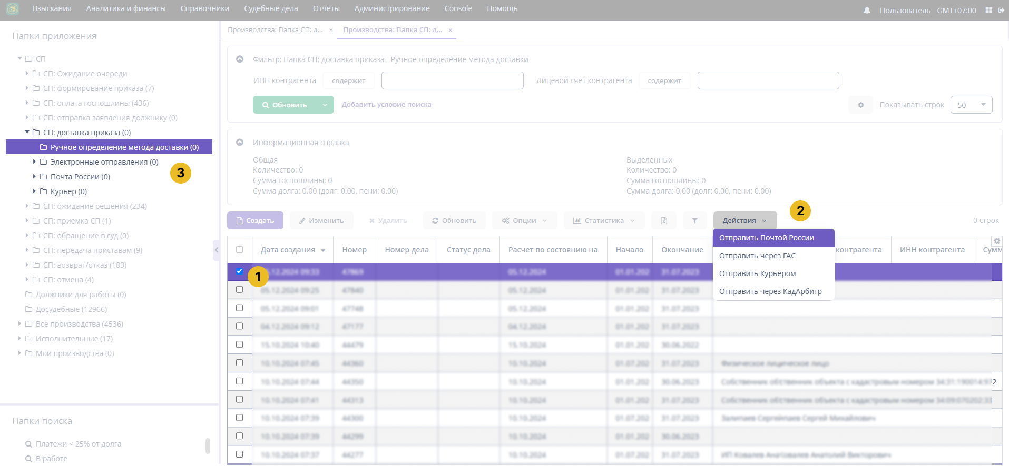Click the Добавить условие поиска link

click(386, 105)
